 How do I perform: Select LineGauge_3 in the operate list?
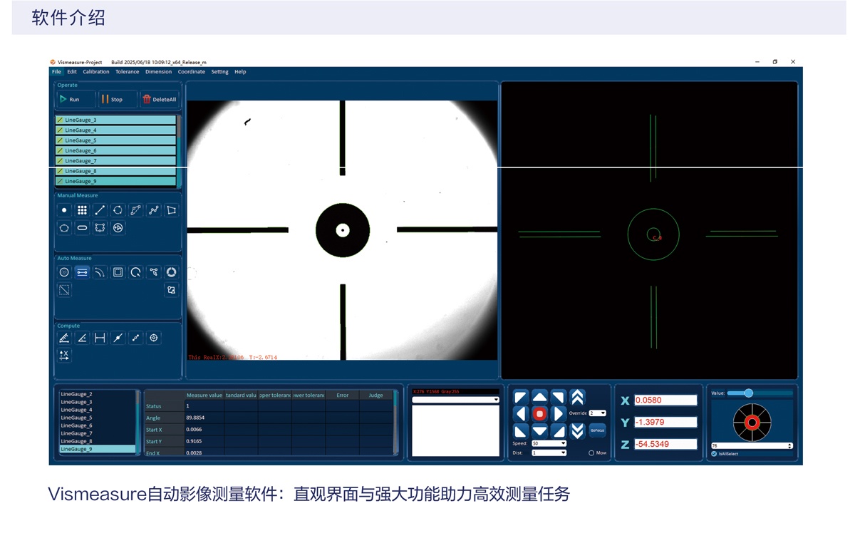[x=116, y=120]
